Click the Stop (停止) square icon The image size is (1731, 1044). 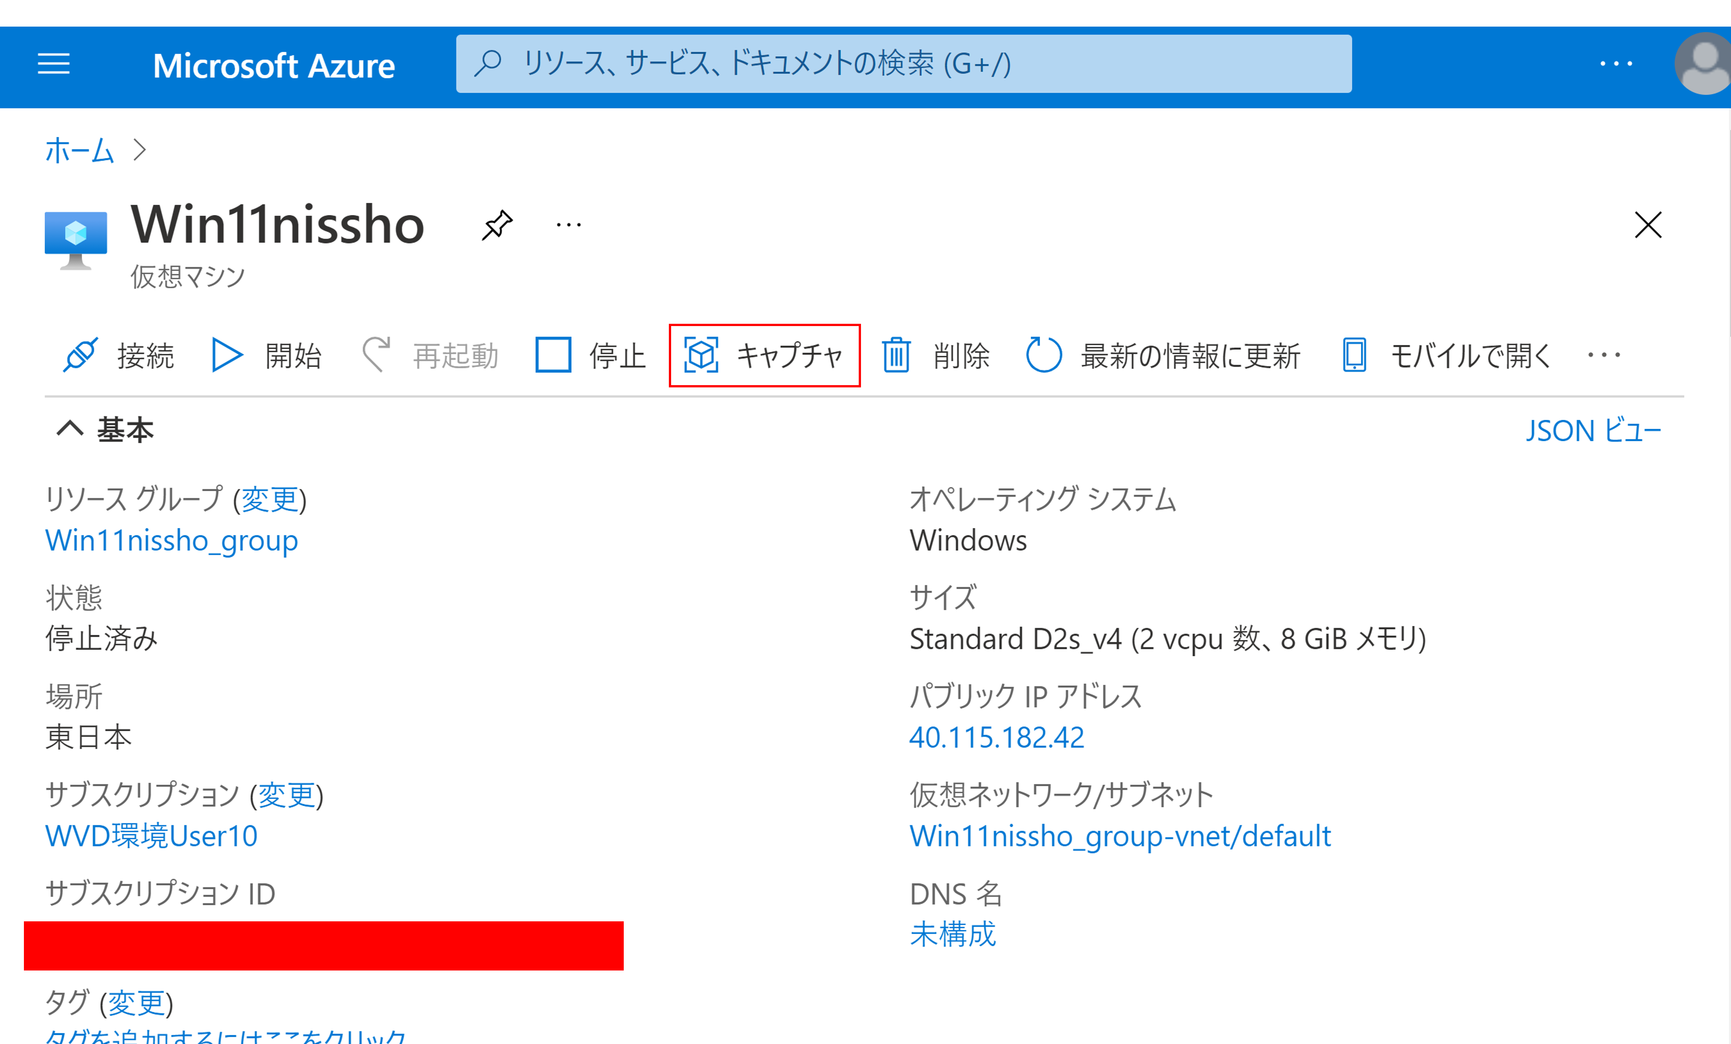click(x=553, y=355)
